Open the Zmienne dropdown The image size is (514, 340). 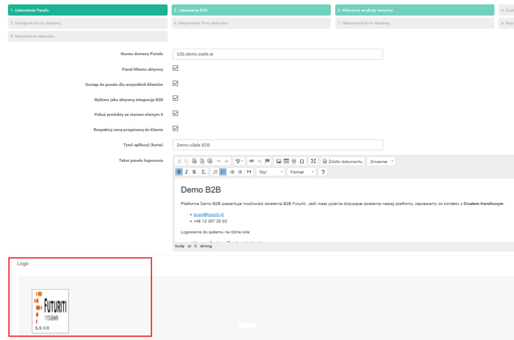tap(381, 161)
